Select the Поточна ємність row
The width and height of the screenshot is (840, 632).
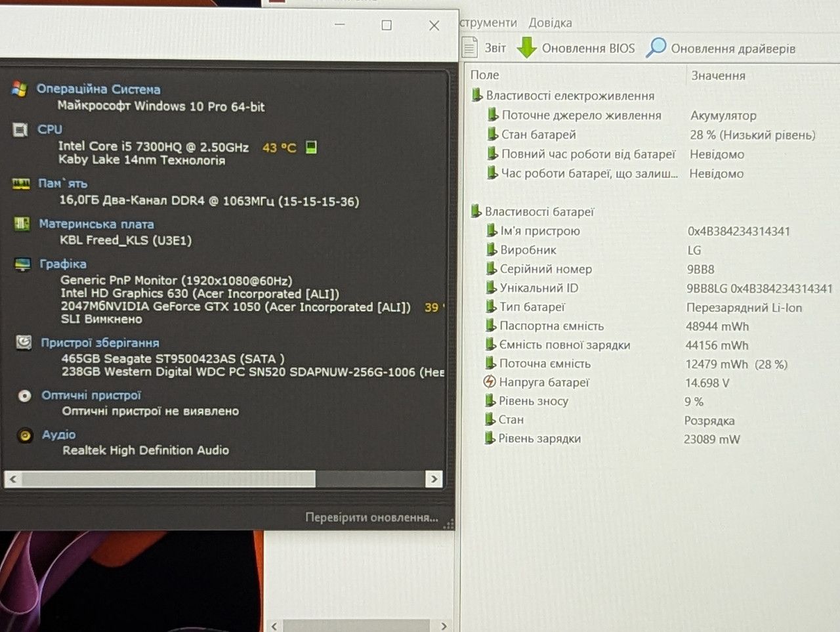[x=538, y=364]
